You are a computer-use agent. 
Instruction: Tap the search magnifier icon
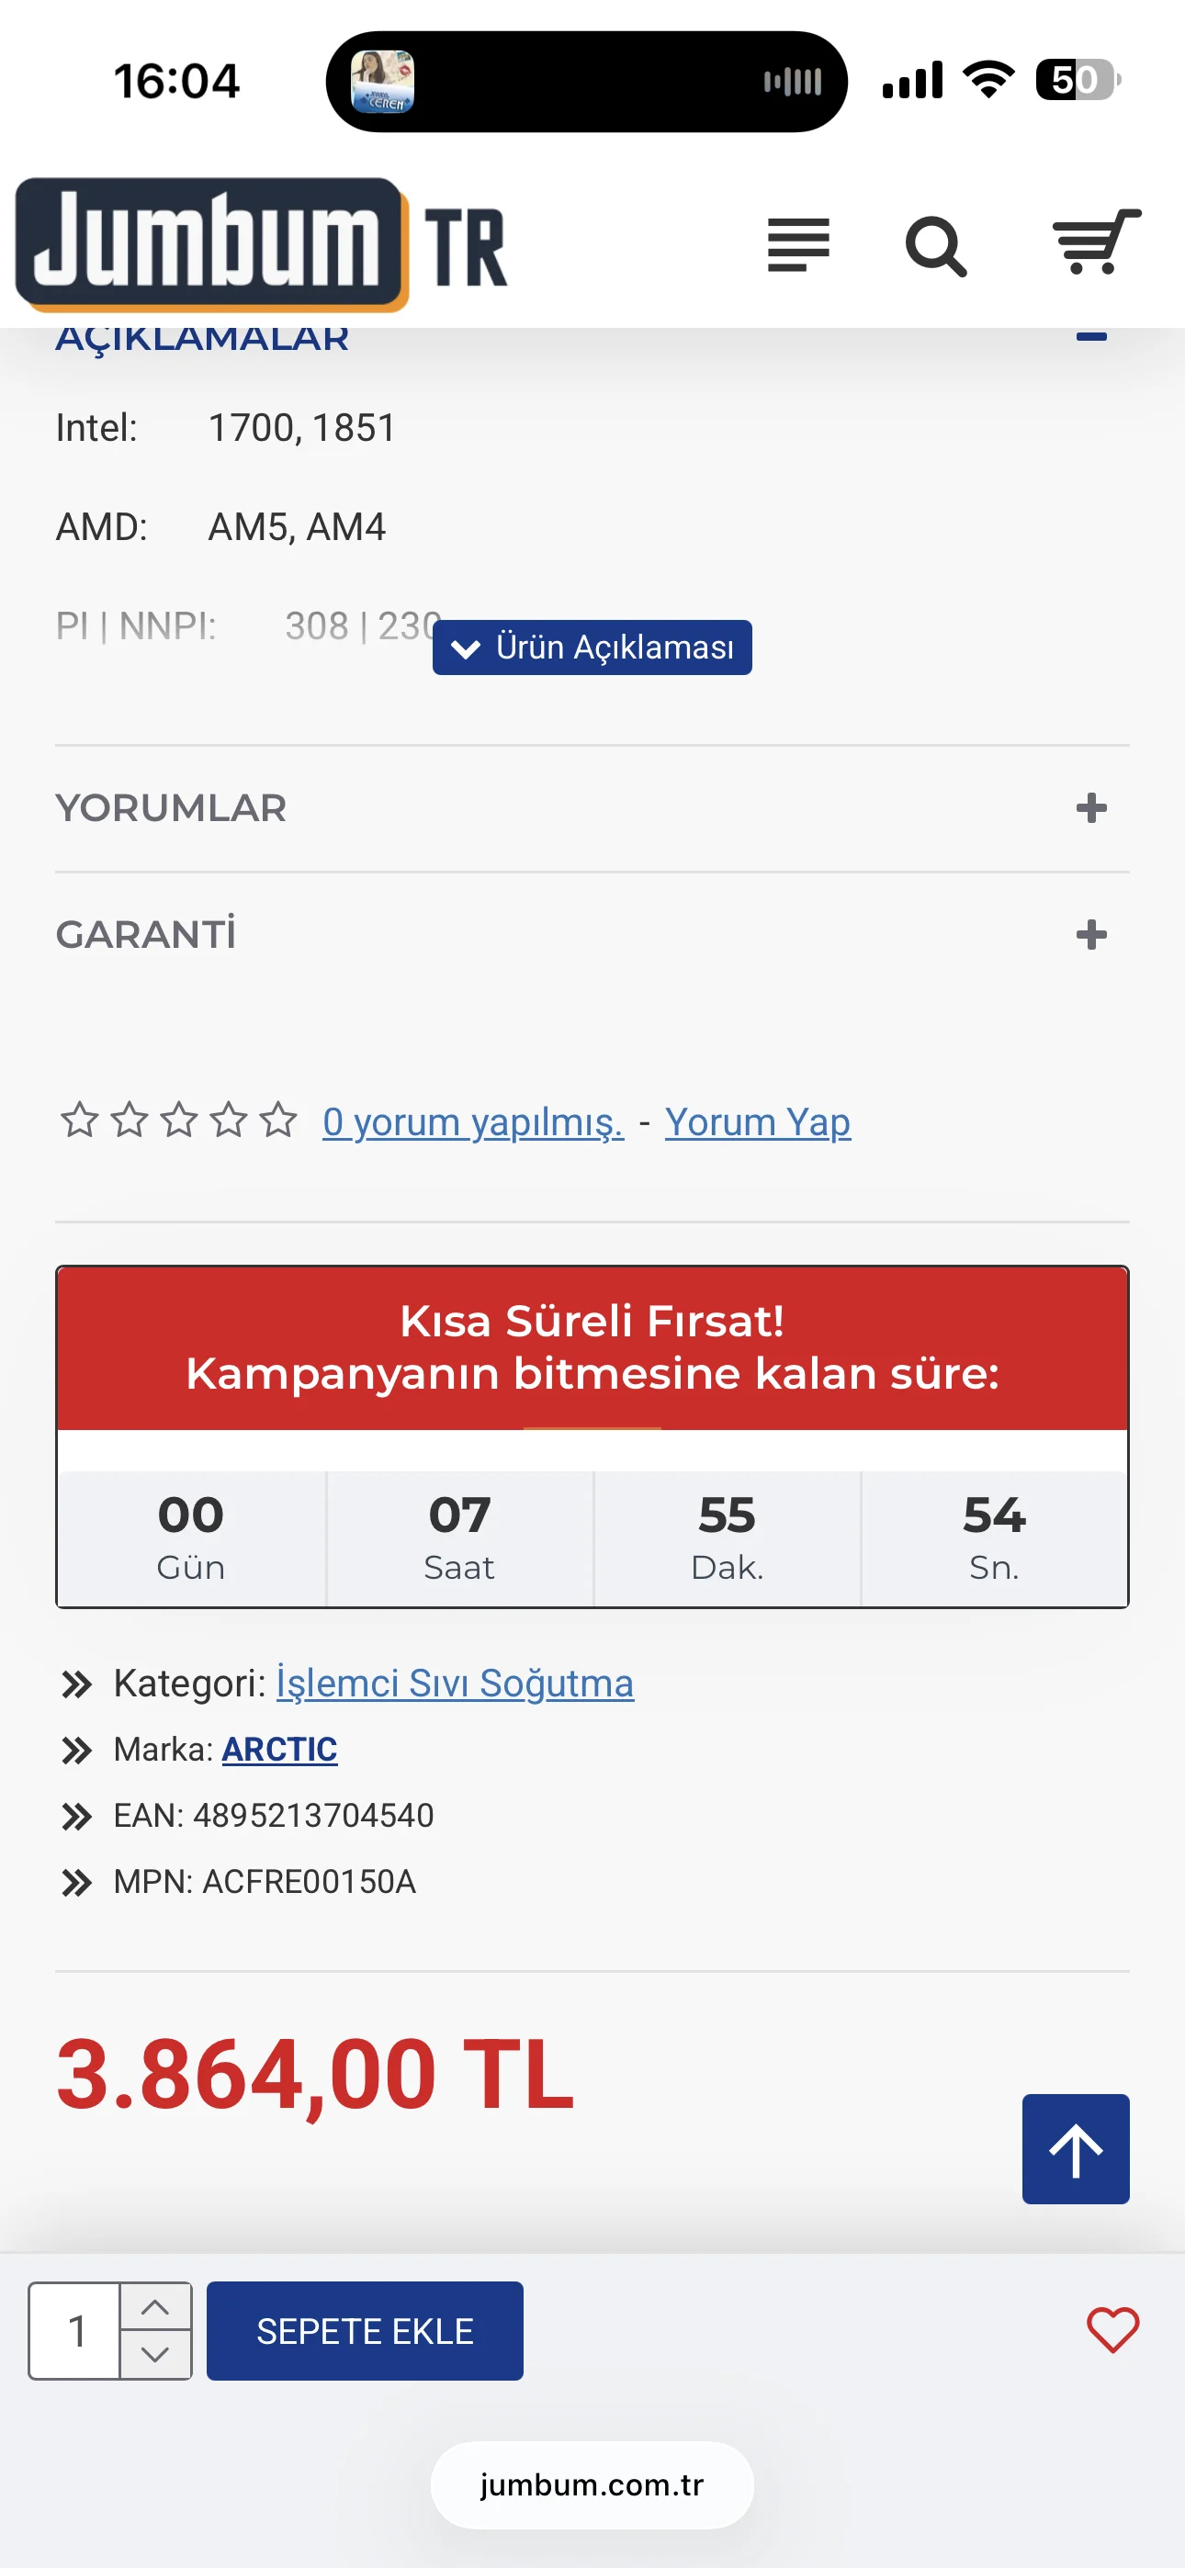pos(936,245)
